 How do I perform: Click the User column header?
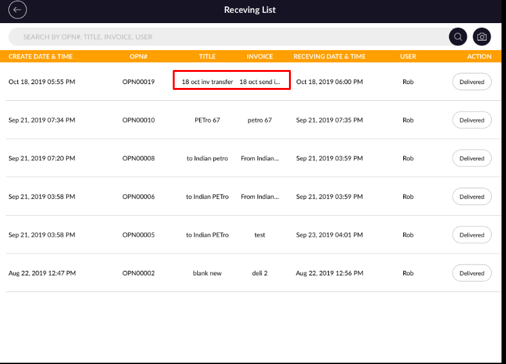pyautogui.click(x=408, y=56)
